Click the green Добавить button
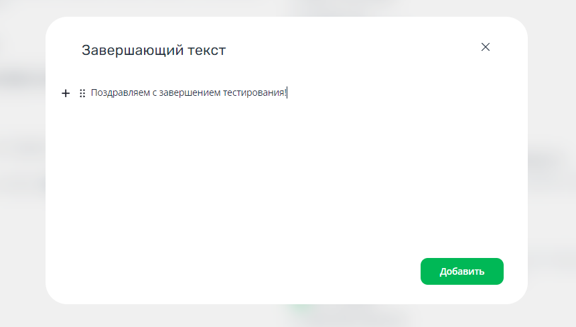Image resolution: width=576 pixels, height=327 pixels. pyautogui.click(x=461, y=271)
